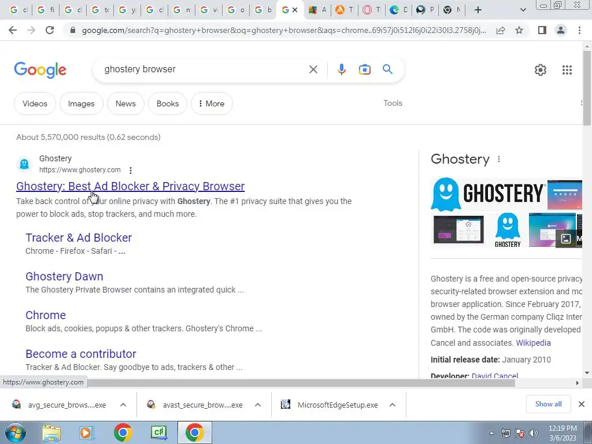592x444 pixels.
Task: Switch to the Microsoft Edge icon tab
Action: coord(399,10)
